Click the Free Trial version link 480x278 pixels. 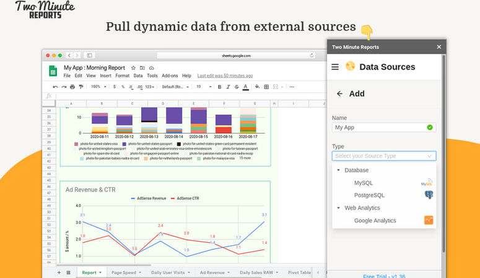click(384, 276)
